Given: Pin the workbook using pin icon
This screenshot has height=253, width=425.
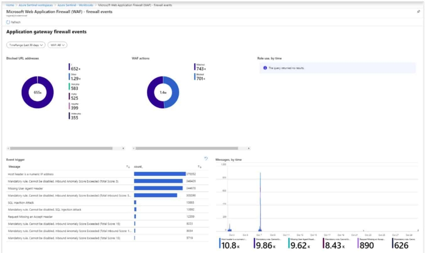Looking at the screenshot, I should (x=418, y=12).
